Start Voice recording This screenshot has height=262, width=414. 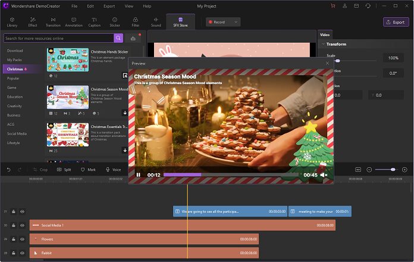[113, 170]
